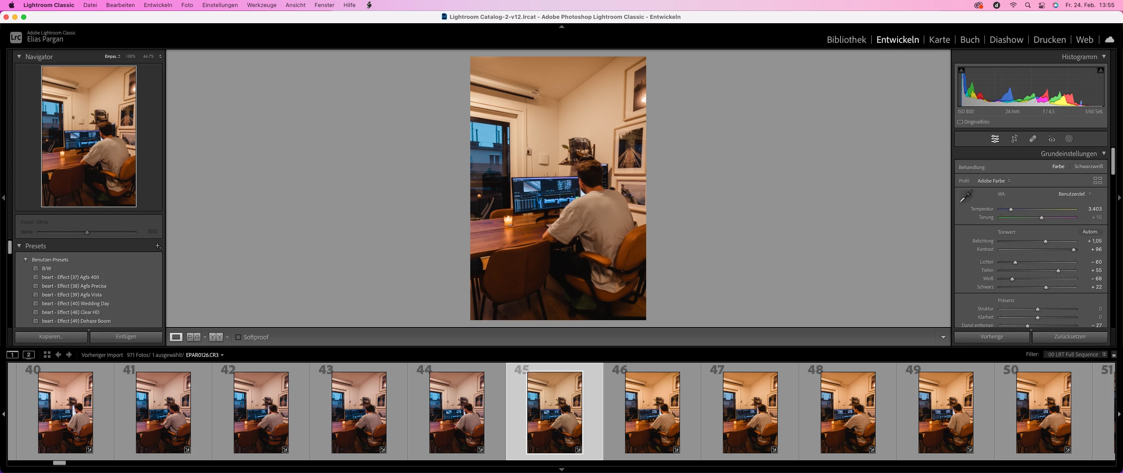Tick the Originalfoto checkbox
Image resolution: width=1123 pixels, height=473 pixels.
(960, 122)
